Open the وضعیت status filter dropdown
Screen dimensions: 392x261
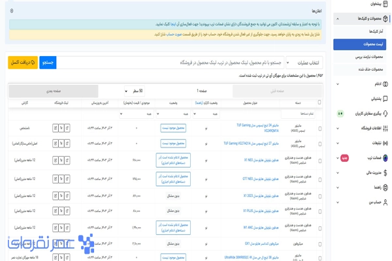174,114
